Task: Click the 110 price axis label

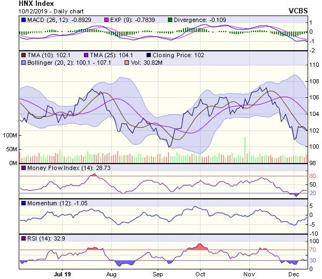Action: 314,65
